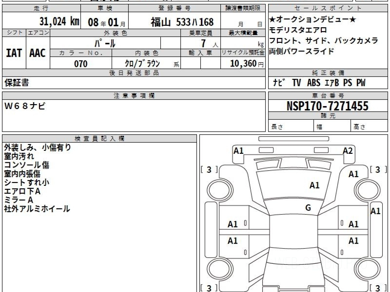This screenshot has height=292, width=390.
Task: Click the 外装色 header
Action: click(x=115, y=33)
